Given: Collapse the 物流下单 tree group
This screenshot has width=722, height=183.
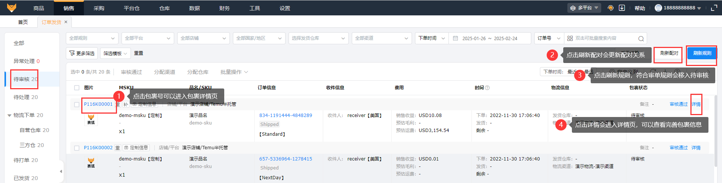Looking at the screenshot, I should (x=9, y=115).
